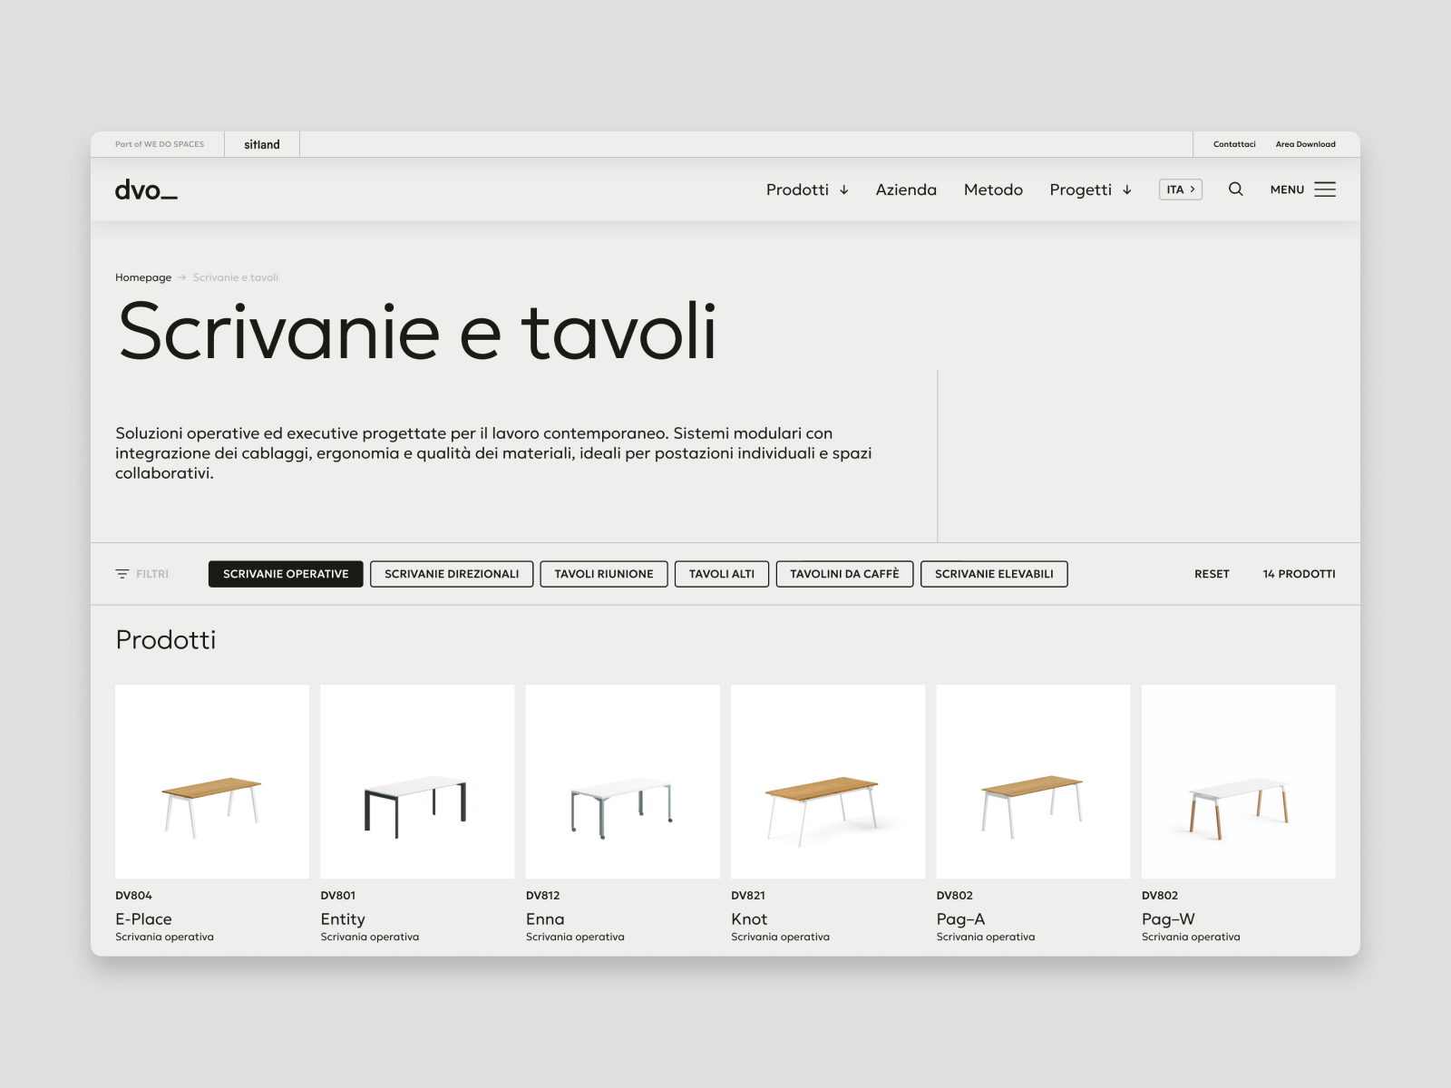Open the Pag-W desk thumbnail
Screen dimensions: 1451x1088
pyautogui.click(x=1239, y=782)
